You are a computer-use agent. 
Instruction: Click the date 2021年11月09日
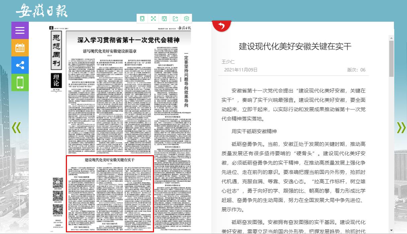point(241,70)
